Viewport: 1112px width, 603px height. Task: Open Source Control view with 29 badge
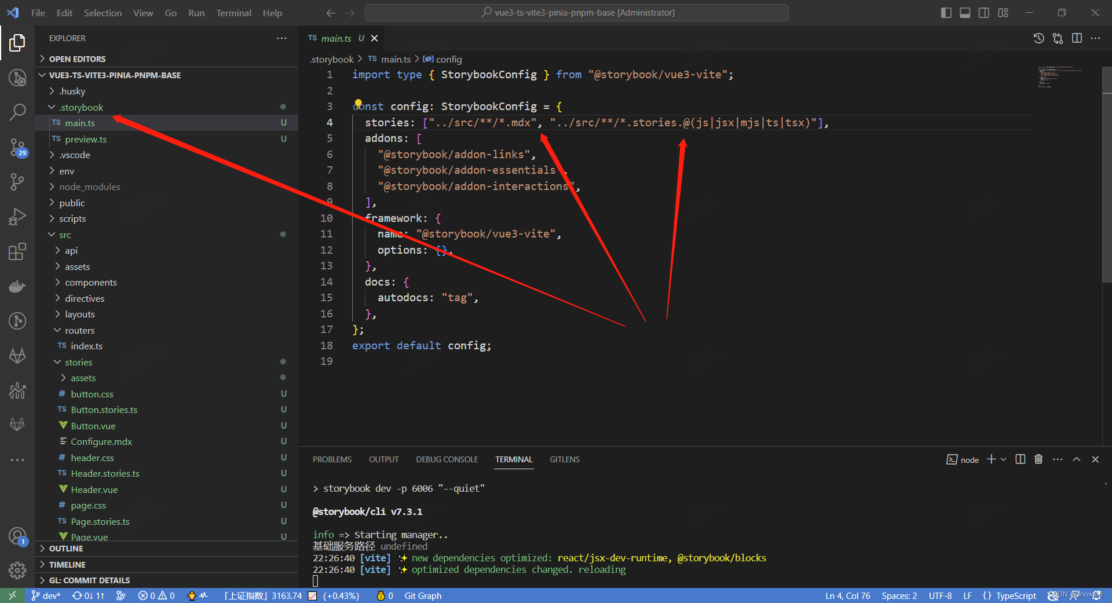pos(17,147)
